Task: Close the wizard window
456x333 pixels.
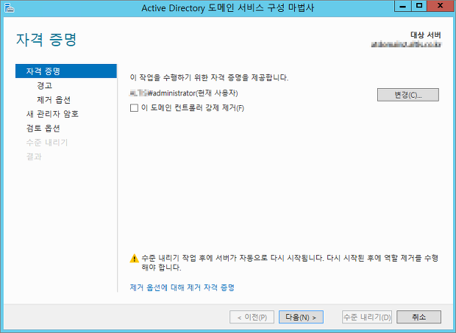Action: (x=441, y=6)
